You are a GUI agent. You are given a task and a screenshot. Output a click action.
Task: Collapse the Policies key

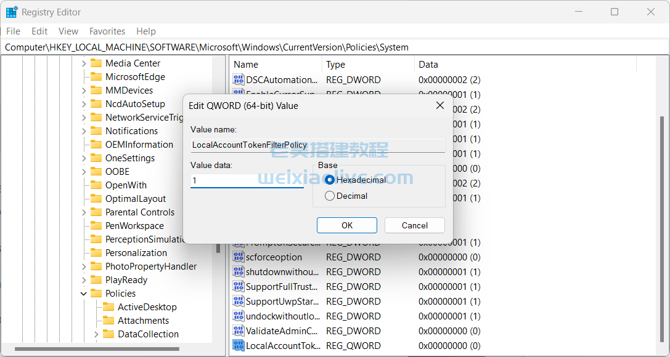[x=83, y=293]
